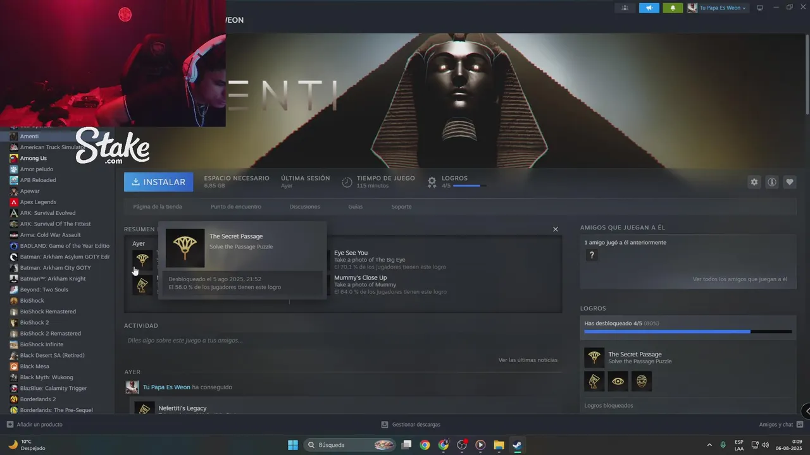This screenshot has width=810, height=455.
Task: Open the ESP LAA language switcher
Action: (739, 445)
